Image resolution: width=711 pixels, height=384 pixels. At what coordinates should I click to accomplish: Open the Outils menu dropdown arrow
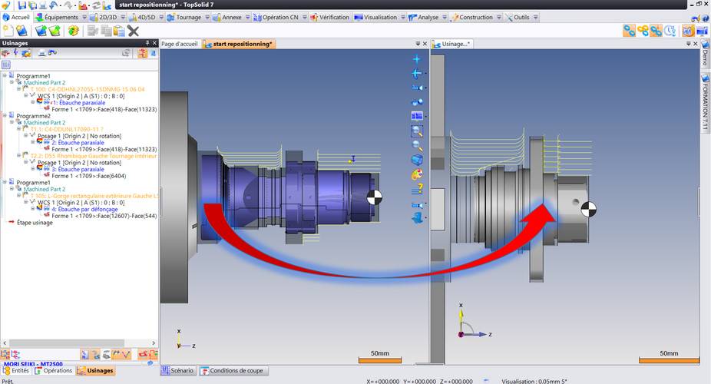pos(534,17)
